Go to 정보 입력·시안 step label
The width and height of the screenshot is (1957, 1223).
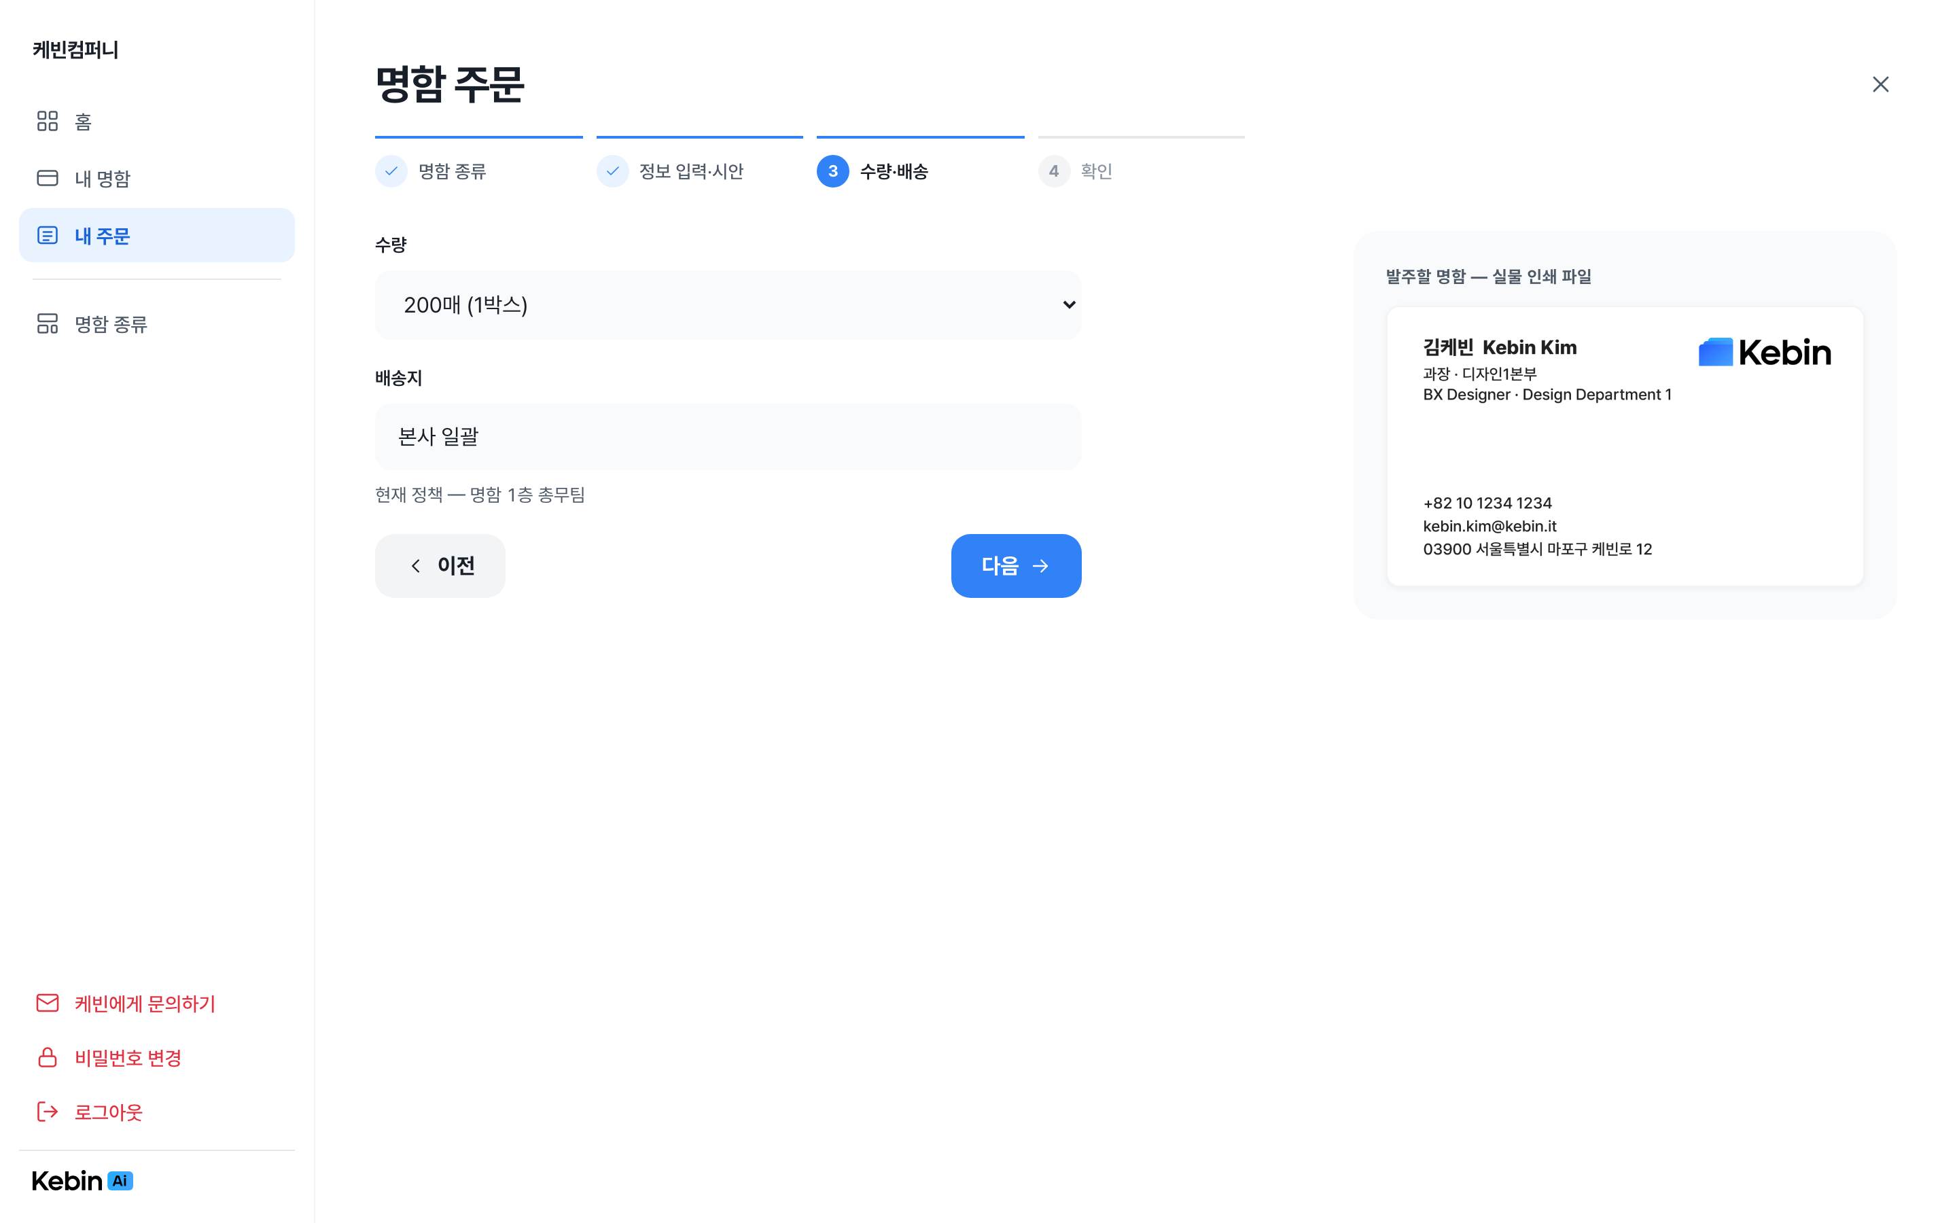click(x=692, y=171)
